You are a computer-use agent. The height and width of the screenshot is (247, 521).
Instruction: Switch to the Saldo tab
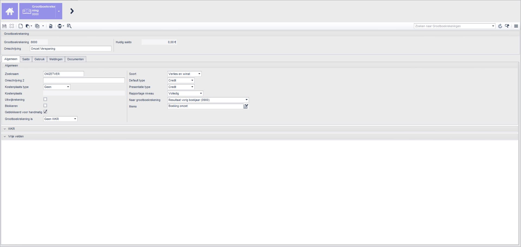(x=26, y=59)
